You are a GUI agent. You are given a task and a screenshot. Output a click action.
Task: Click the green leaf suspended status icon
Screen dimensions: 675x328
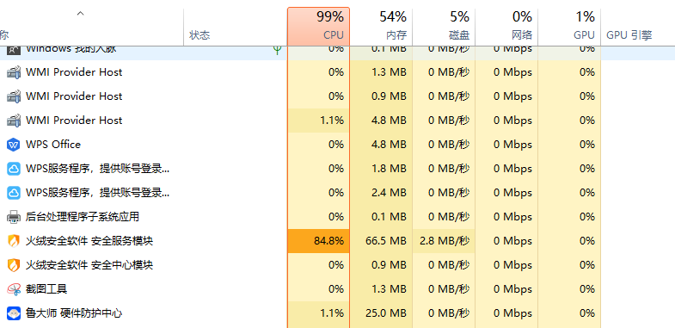pos(277,51)
